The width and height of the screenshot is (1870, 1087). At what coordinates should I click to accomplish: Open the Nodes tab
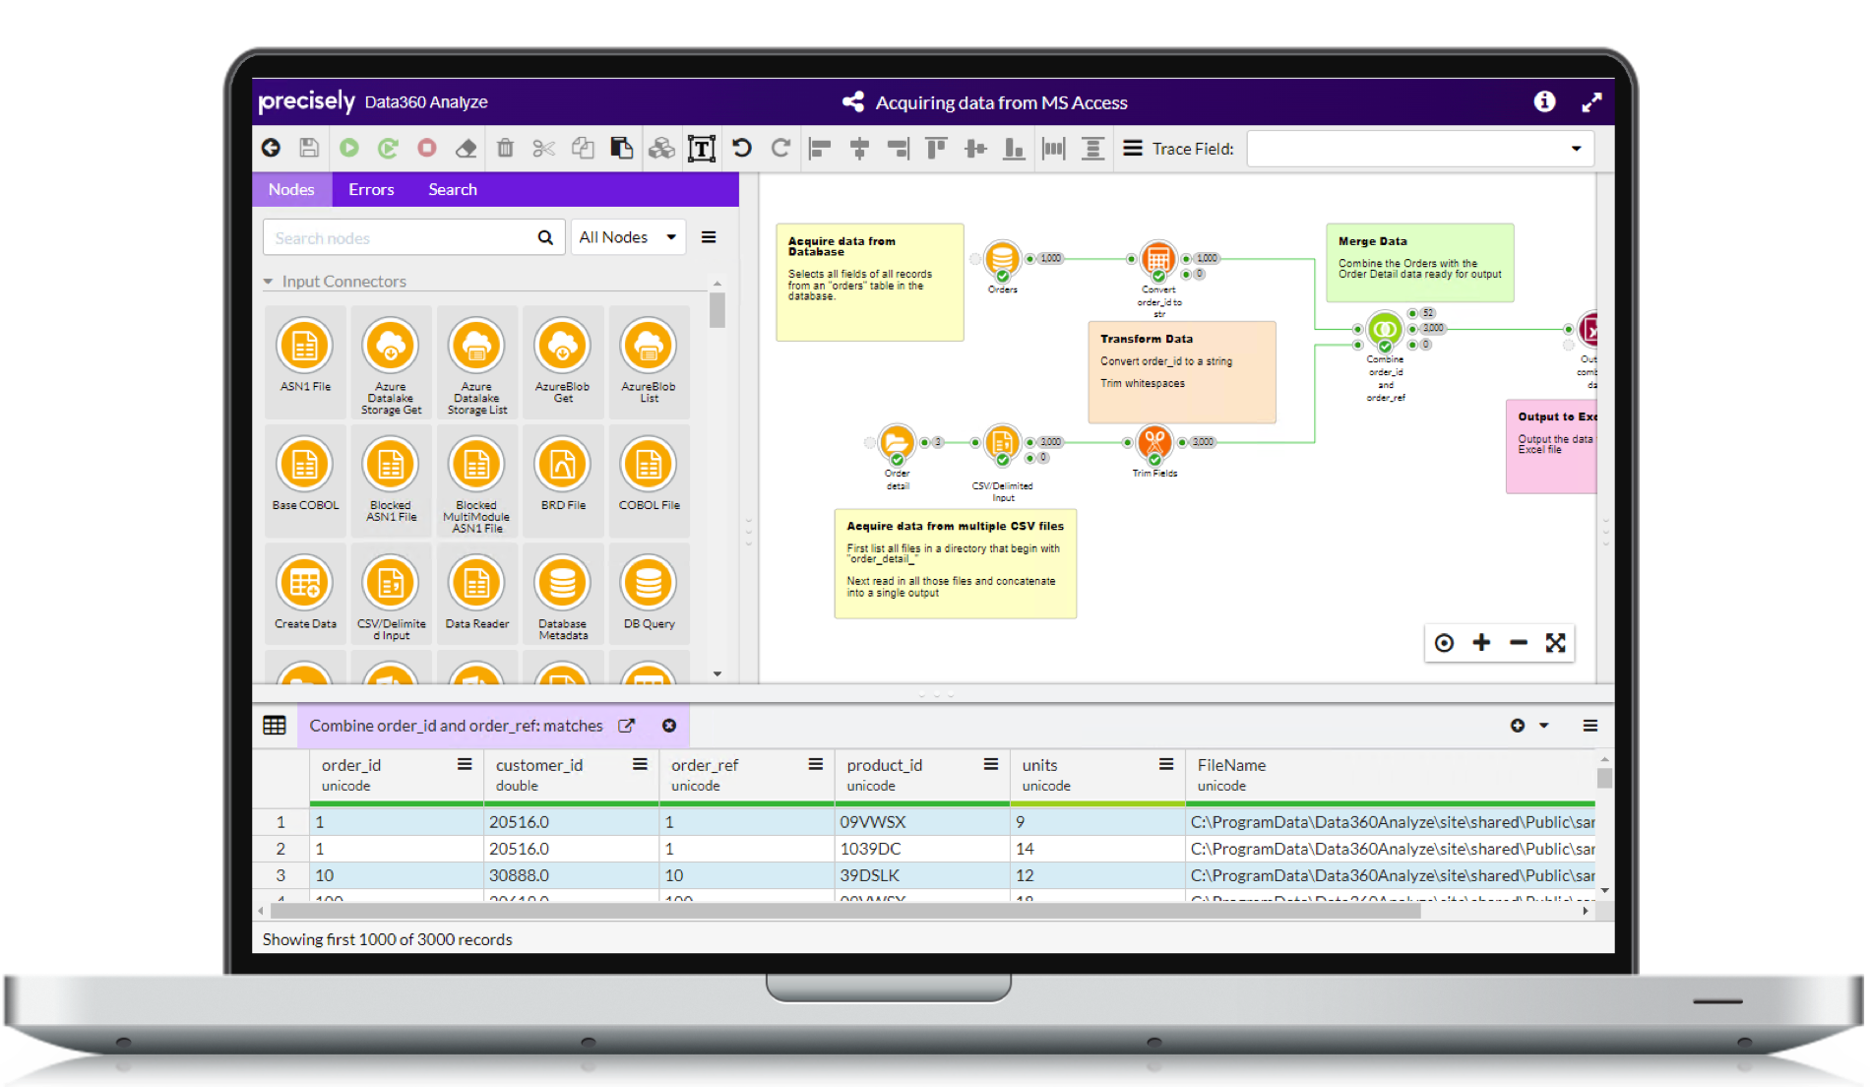point(291,189)
